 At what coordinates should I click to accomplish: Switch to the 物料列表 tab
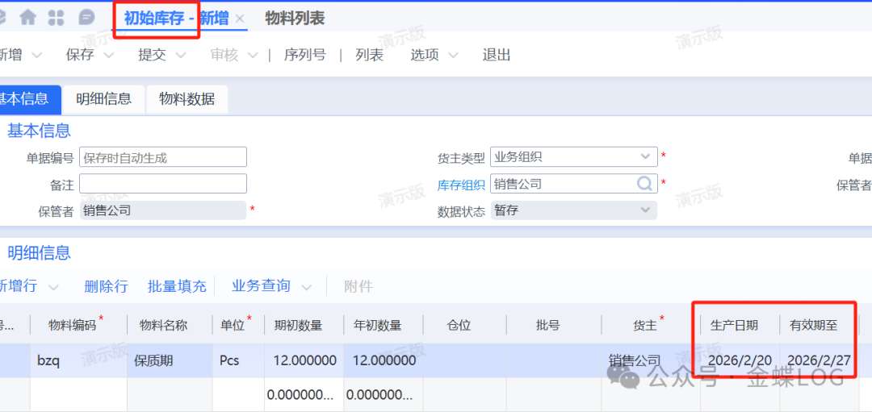pos(295,18)
